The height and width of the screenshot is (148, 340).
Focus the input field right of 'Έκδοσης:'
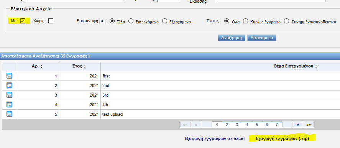pos(271,1)
